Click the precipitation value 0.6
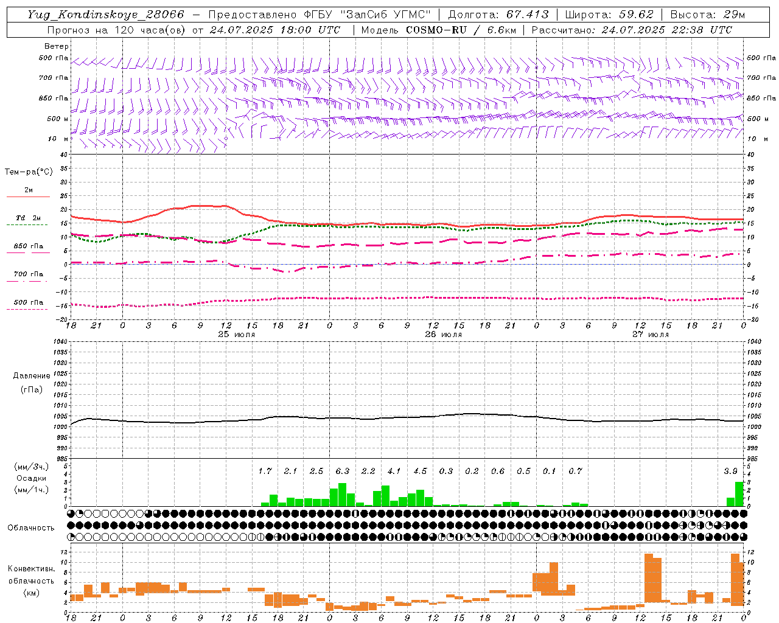Image resolution: width=779 pixels, height=623 pixels. [498, 471]
